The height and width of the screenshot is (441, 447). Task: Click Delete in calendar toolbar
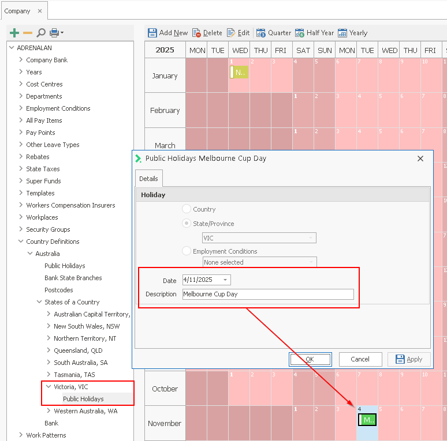[207, 33]
